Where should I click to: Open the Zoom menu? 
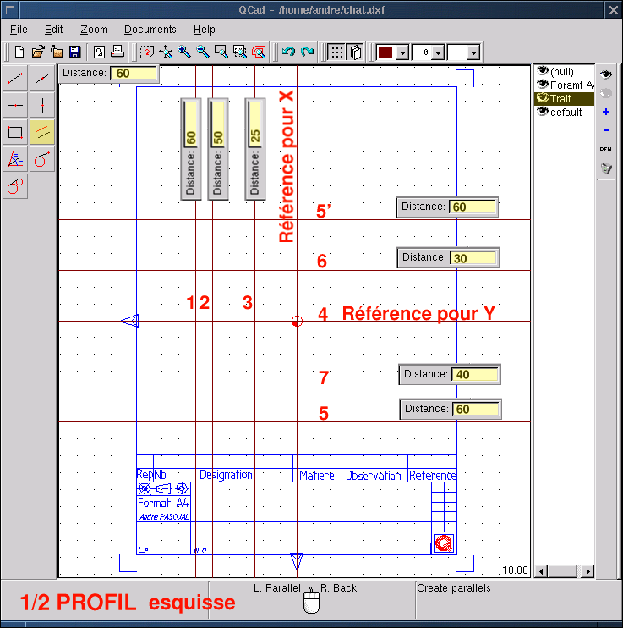[x=93, y=30]
